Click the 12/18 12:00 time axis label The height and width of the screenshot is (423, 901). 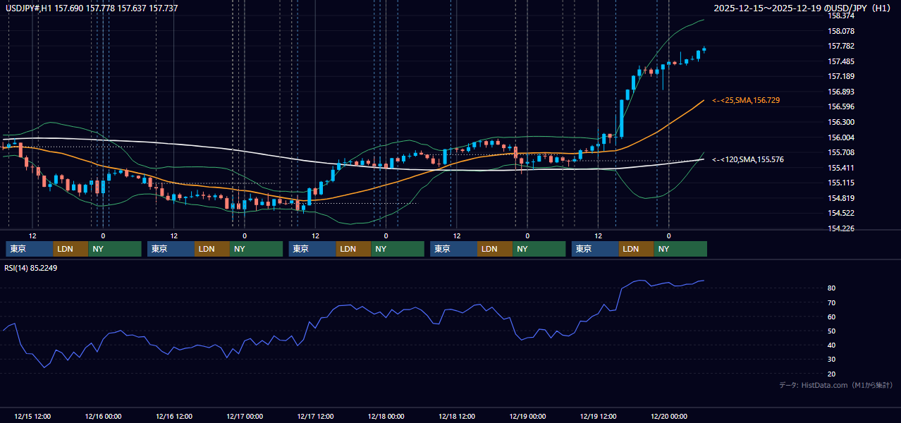point(457,416)
